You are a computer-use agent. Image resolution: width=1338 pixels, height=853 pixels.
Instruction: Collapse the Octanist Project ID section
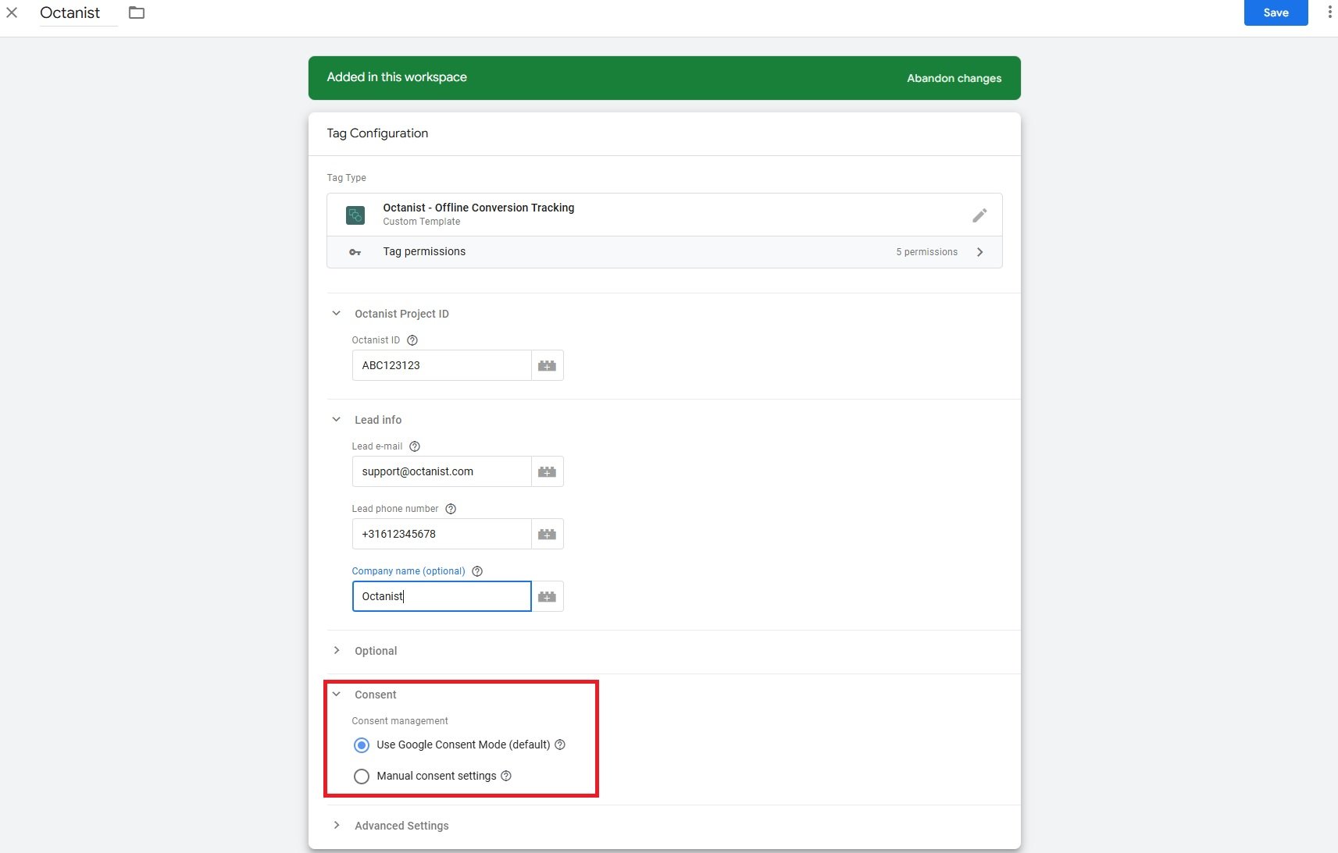point(337,314)
